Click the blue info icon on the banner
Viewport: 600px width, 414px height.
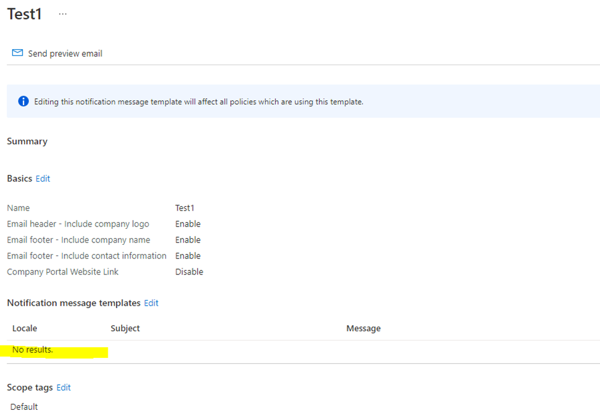(23, 101)
